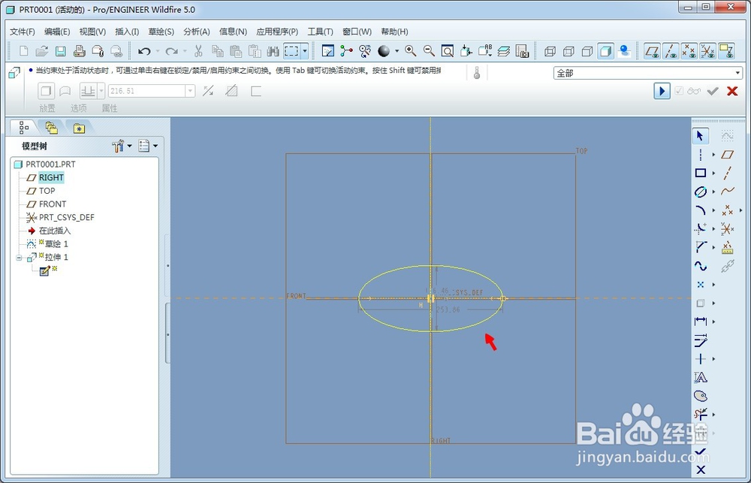Select the arrow pointer tool in sketcher toolbar

pyautogui.click(x=700, y=136)
